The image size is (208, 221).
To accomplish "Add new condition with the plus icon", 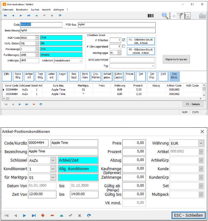I will pos(43,215).
